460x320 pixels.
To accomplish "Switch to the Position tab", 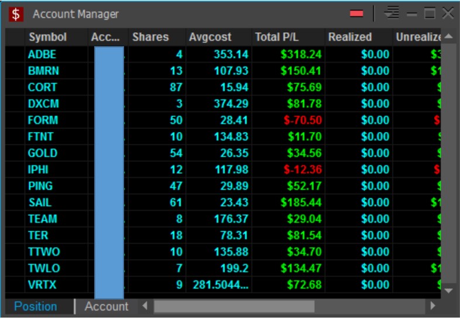I will pyautogui.click(x=36, y=307).
